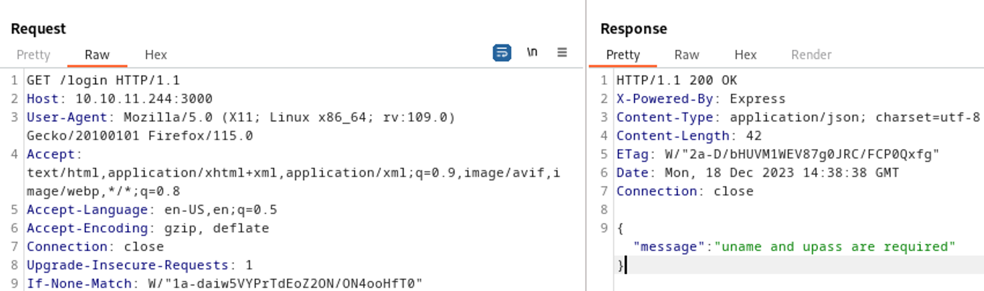Switch Request view to Pretty tab
Screen dimensions: 984x291
pos(33,55)
